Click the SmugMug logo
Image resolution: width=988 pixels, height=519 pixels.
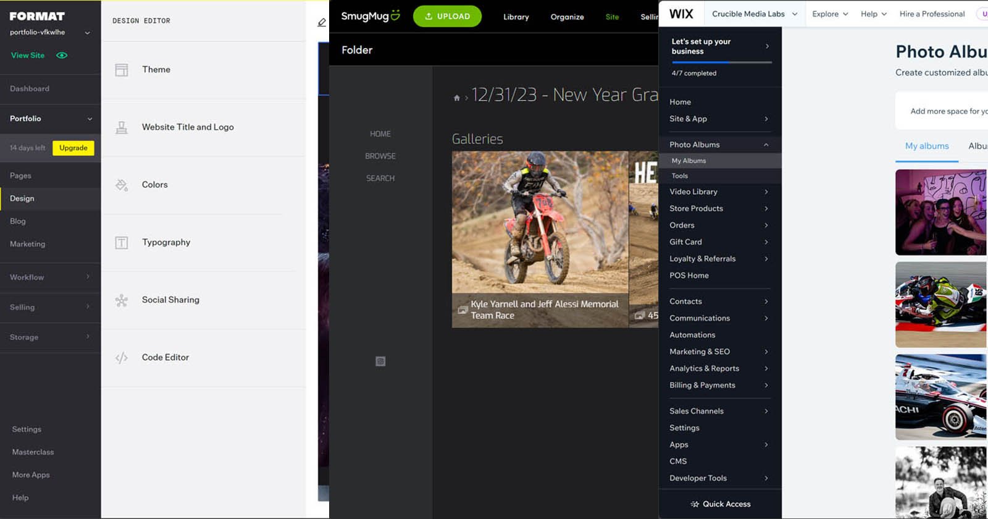click(x=371, y=15)
